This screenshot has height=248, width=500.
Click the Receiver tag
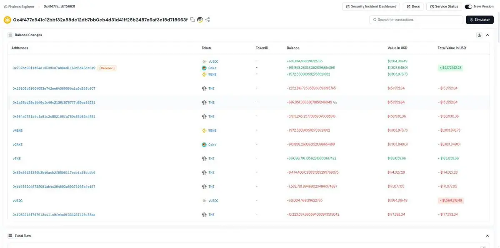coord(107,68)
